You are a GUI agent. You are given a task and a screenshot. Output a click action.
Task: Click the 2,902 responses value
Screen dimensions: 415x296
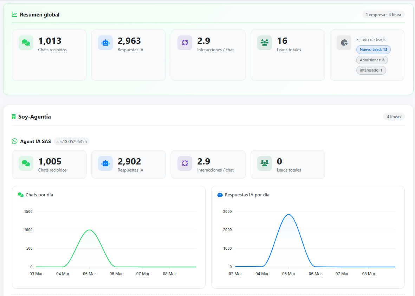129,161
